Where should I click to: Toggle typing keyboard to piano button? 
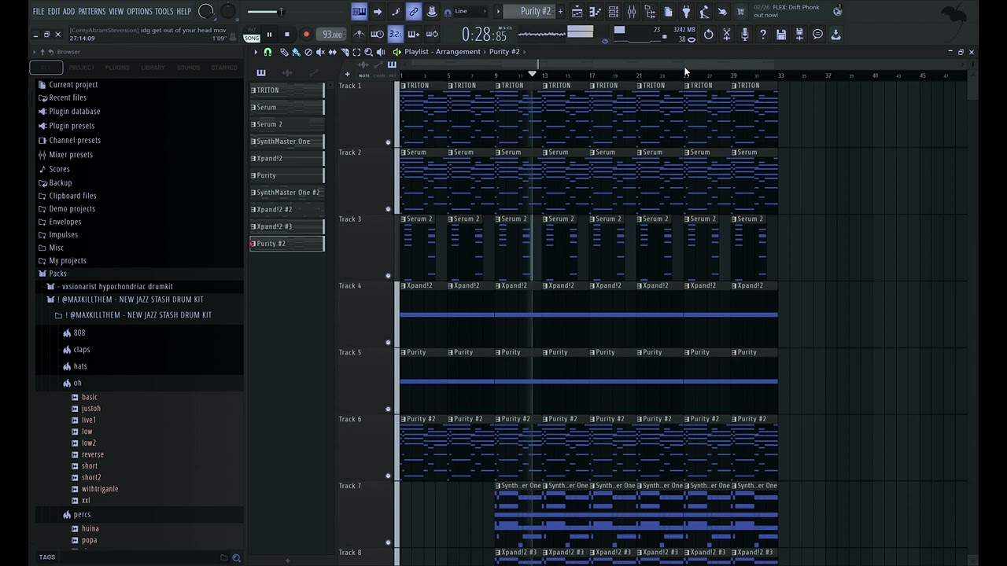(360, 12)
